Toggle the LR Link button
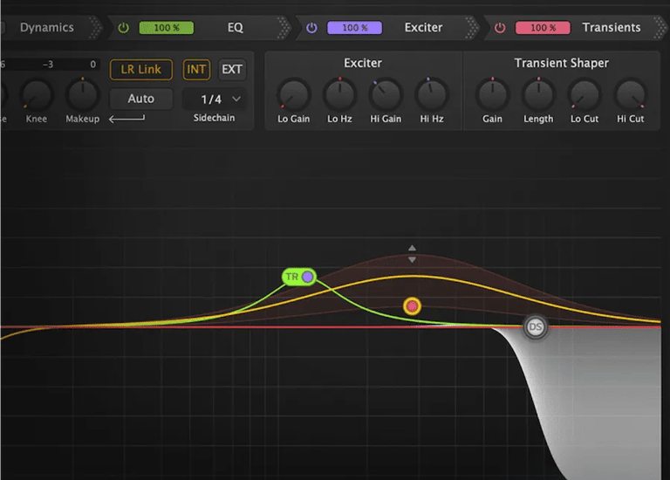 141,69
